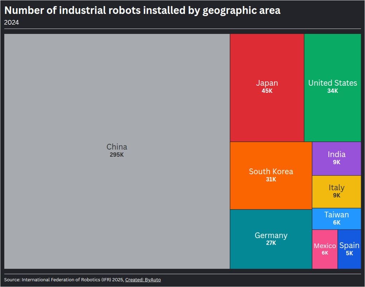Select the Taiwan 6K light blue block
The image size is (365, 287).
337,219
